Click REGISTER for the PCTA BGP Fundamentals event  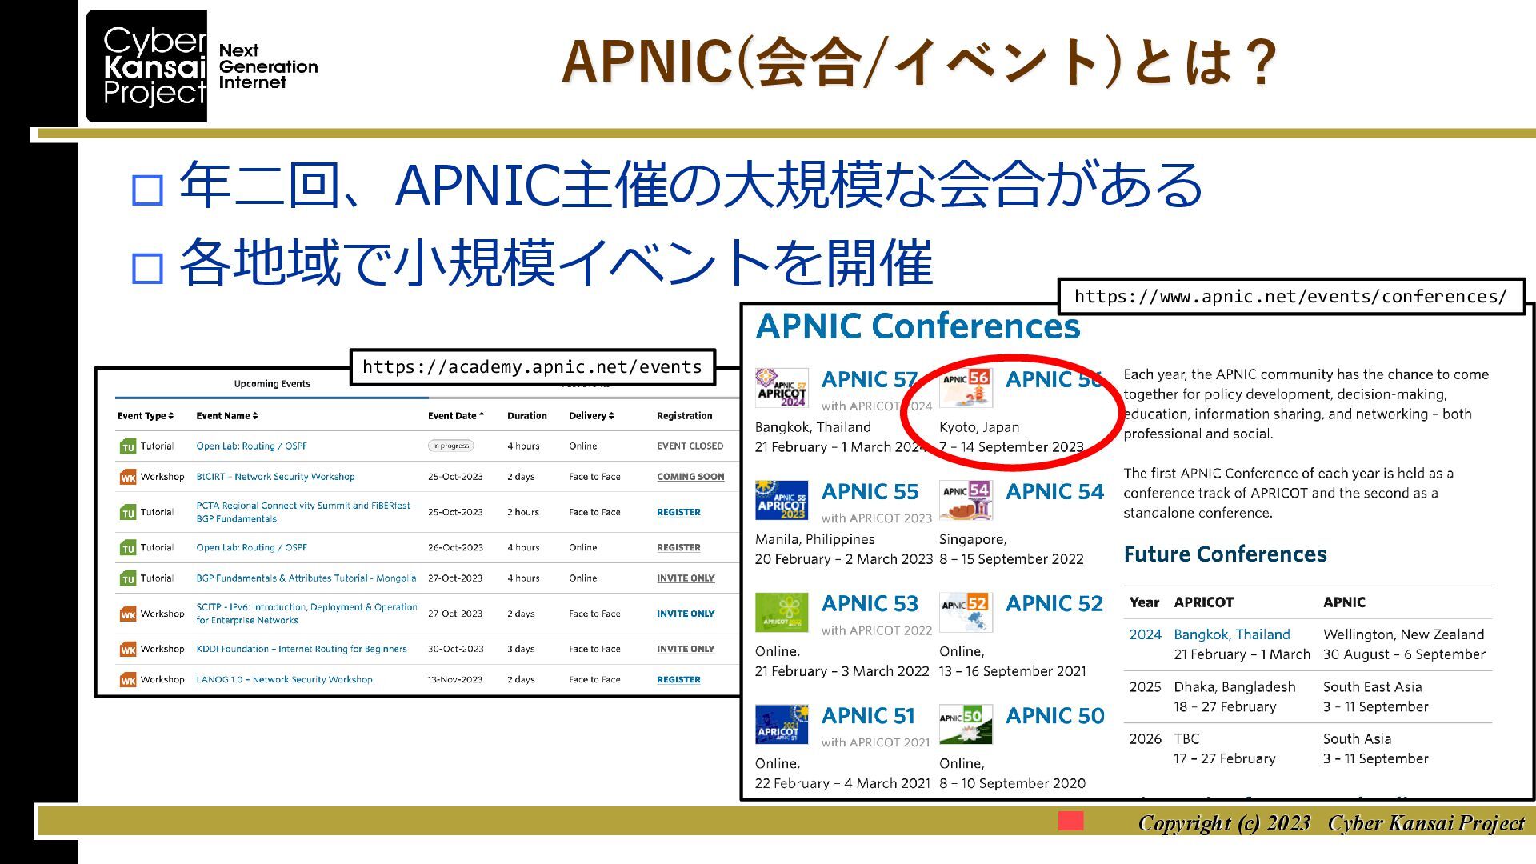[678, 513]
